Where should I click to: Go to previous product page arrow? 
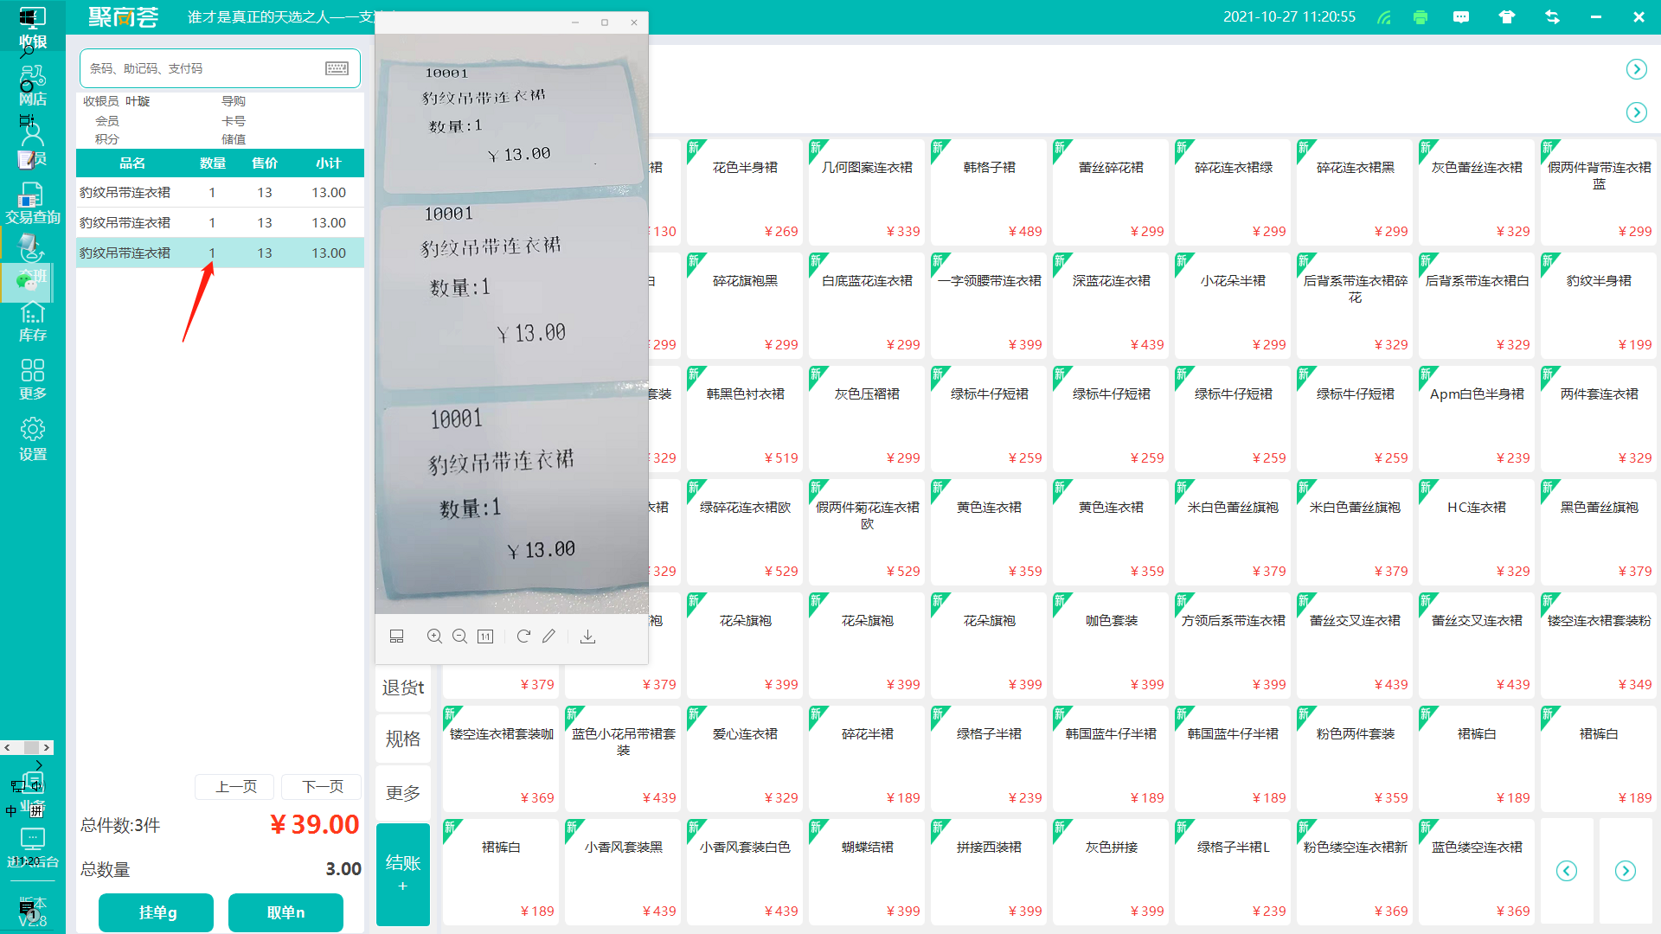tap(1566, 871)
